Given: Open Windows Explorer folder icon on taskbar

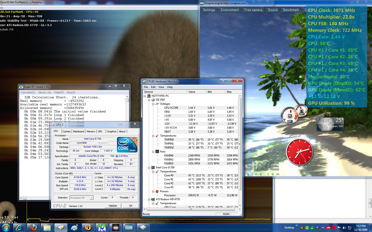Looking at the screenshot, I should pos(47,228).
